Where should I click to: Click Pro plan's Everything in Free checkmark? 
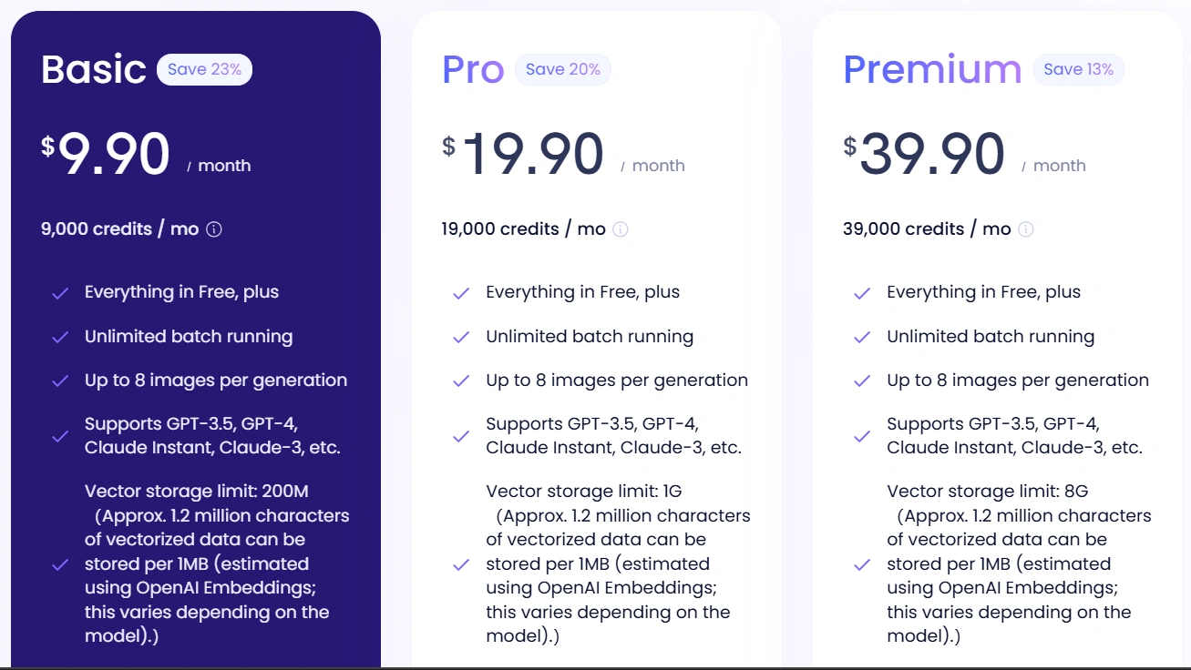click(x=461, y=293)
